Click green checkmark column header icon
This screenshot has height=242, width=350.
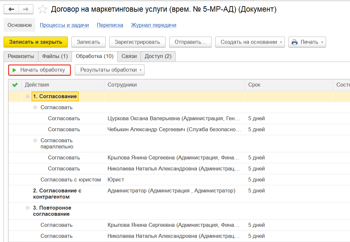[15, 85]
